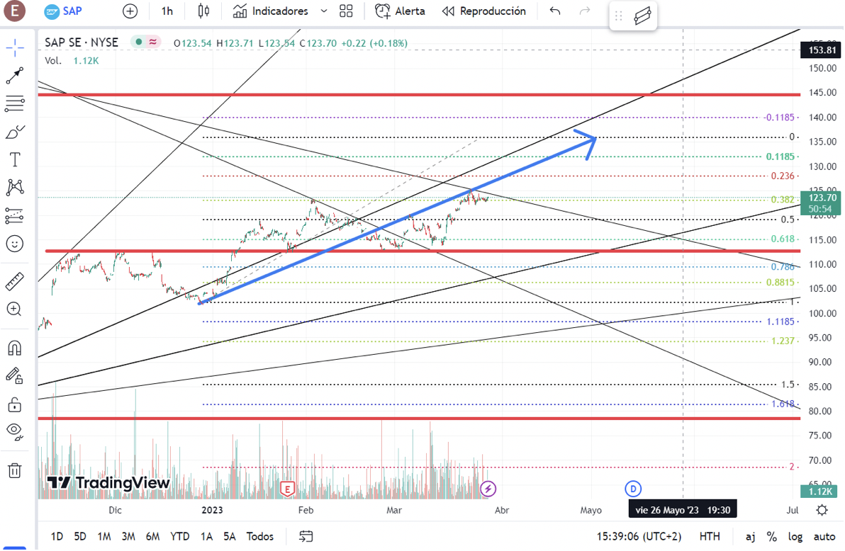Start Reproducción bar replay

[x=484, y=11]
